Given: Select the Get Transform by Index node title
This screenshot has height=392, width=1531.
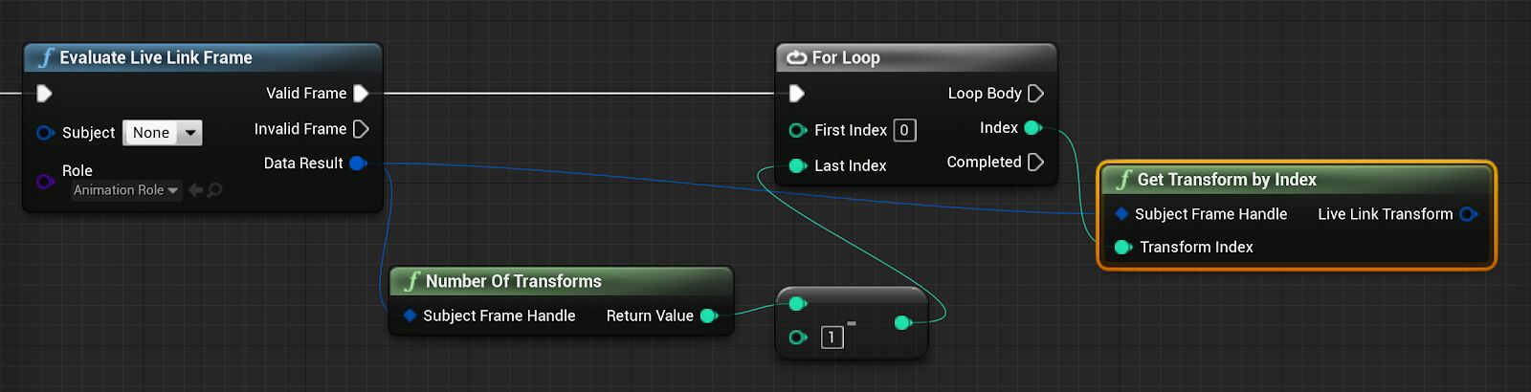Looking at the screenshot, I should click(1227, 180).
